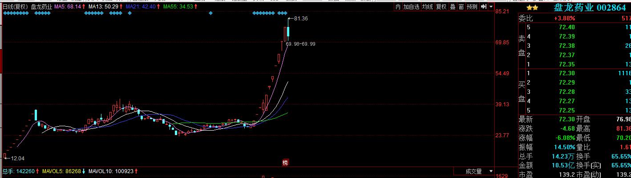Viewport: 631px width, 178px height.
Task: Click the 卖盘 sell side label
Action: [522, 46]
